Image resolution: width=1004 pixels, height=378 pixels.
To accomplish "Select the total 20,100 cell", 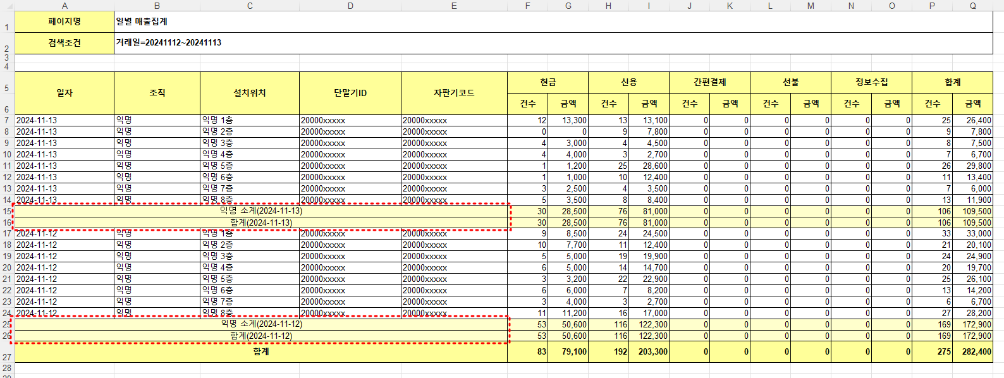I will click(973, 245).
